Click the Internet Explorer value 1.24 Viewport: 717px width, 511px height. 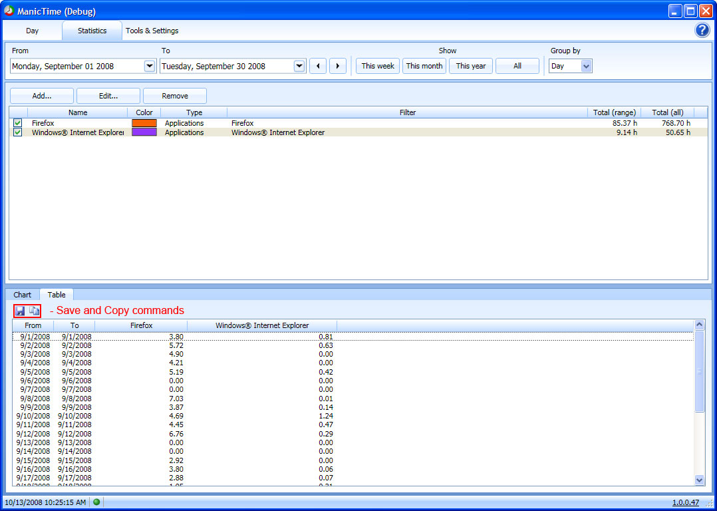click(x=326, y=416)
